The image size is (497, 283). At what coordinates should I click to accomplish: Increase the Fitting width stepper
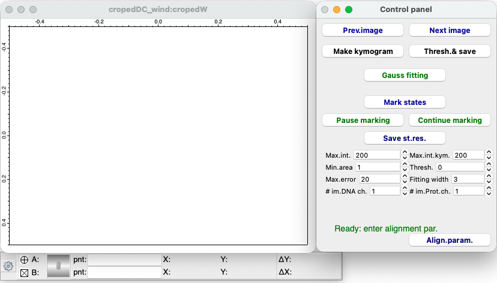point(489,176)
